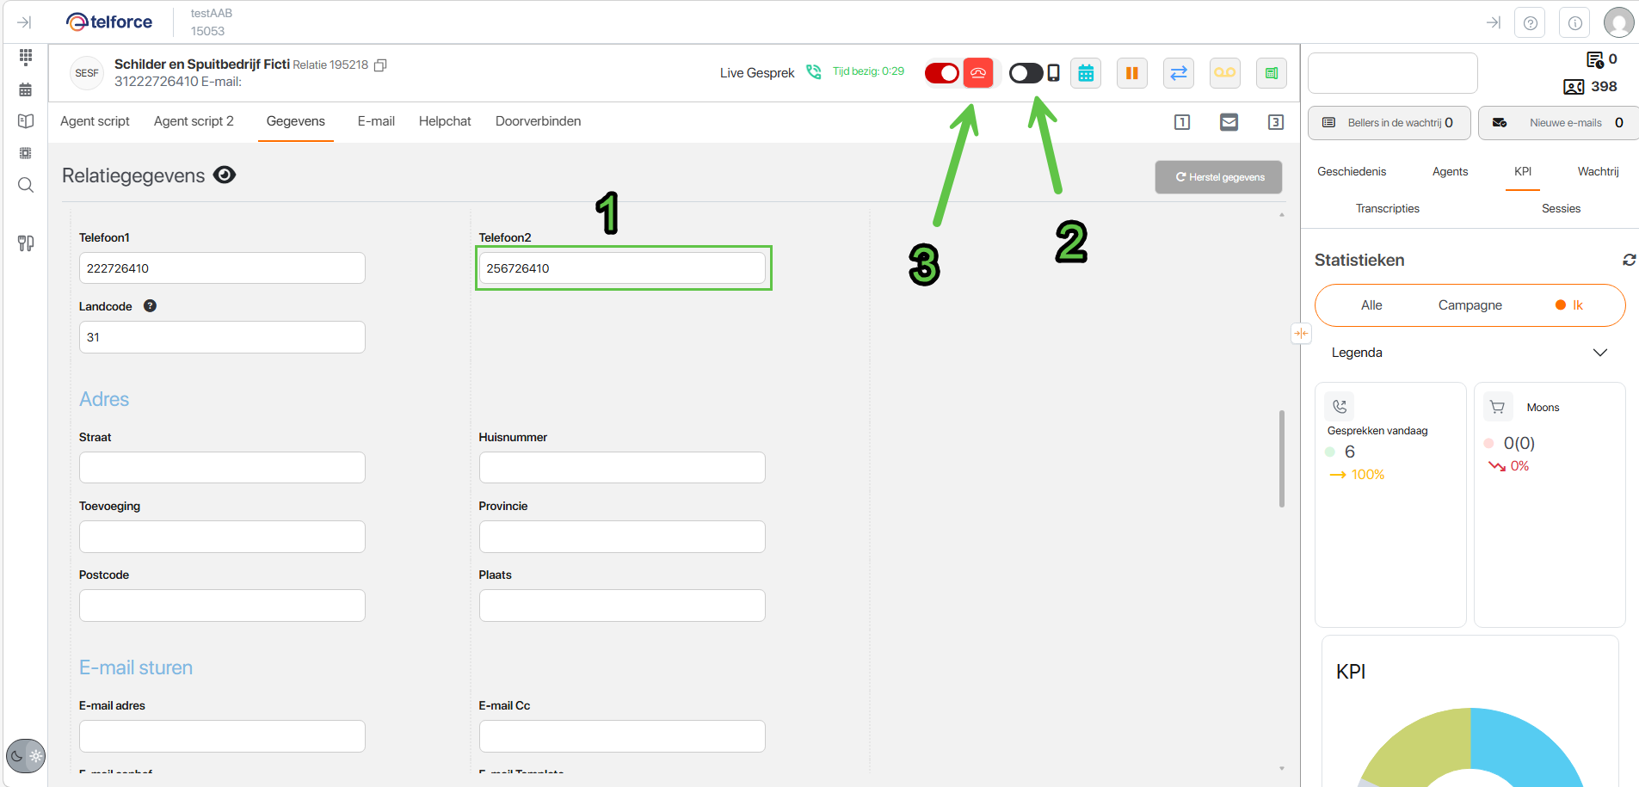1639x787 pixels.
Task: Open the dial pad in left sidebar
Action: (26, 57)
